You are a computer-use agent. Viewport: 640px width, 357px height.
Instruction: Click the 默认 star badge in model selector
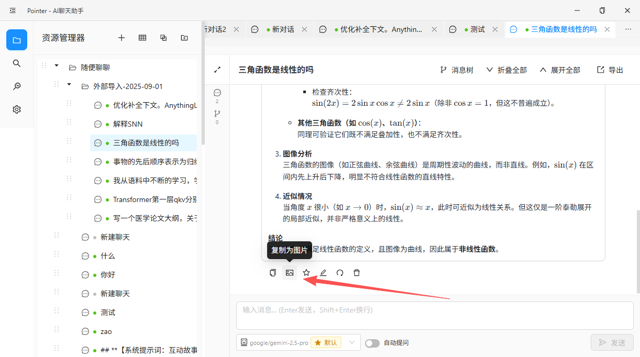[326, 342]
